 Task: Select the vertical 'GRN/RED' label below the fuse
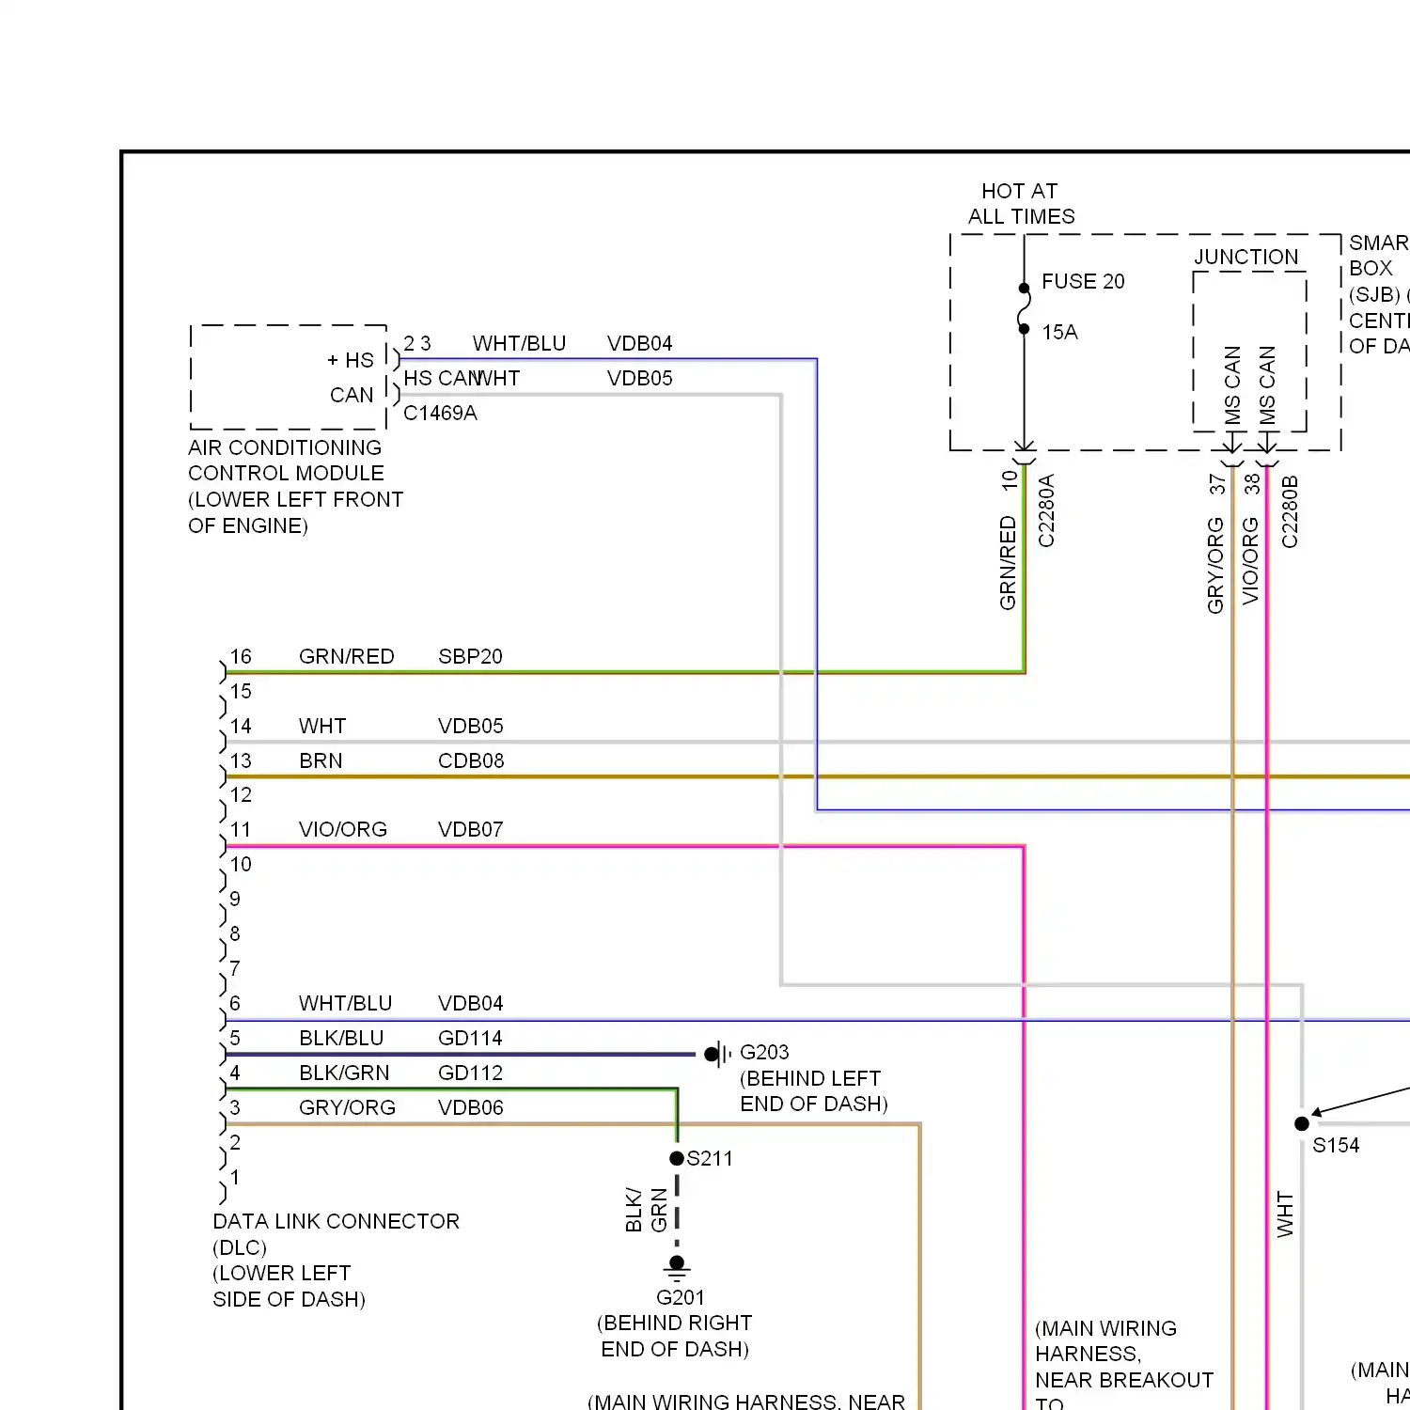pyautogui.click(x=1008, y=563)
